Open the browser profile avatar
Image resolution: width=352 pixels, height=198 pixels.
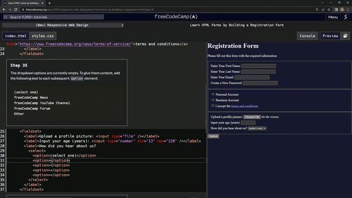[x=342, y=10]
